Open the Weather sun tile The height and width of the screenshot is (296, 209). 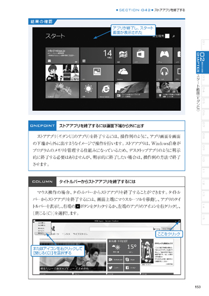click(88, 90)
